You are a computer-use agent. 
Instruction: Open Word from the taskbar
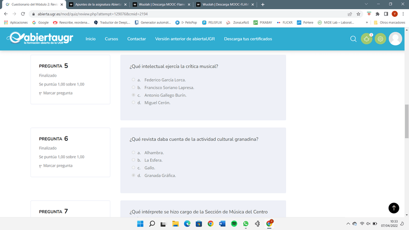point(222,224)
